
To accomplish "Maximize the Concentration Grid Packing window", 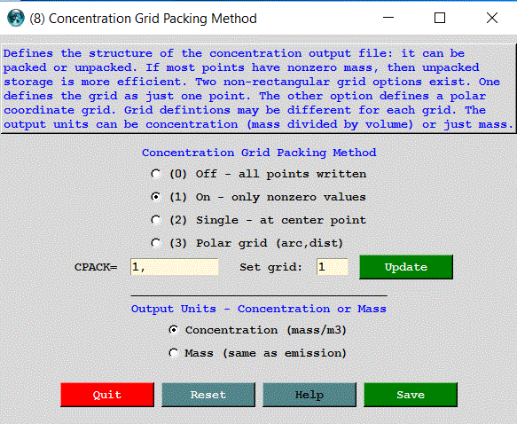I will [440, 18].
